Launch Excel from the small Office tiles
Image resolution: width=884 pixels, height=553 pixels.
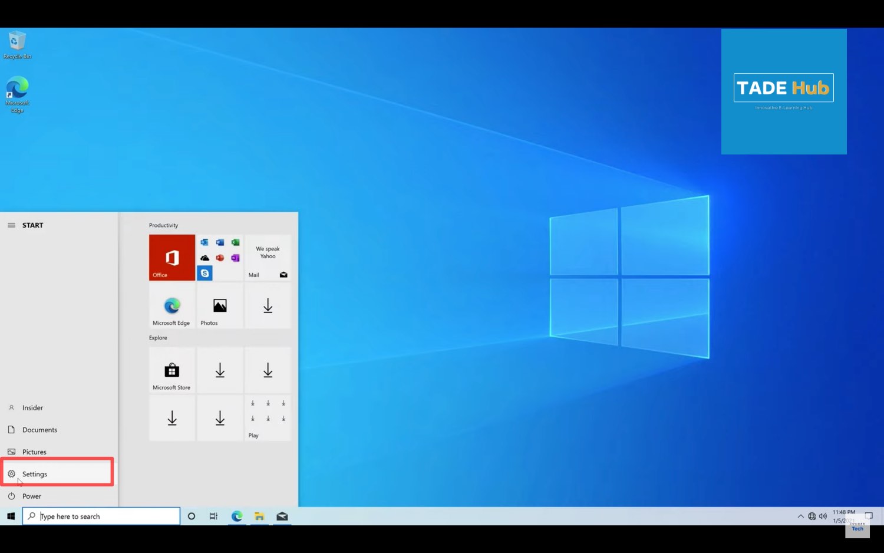(235, 242)
